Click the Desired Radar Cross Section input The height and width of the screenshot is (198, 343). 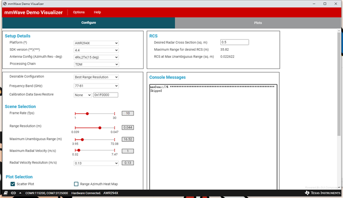[x=235, y=42]
